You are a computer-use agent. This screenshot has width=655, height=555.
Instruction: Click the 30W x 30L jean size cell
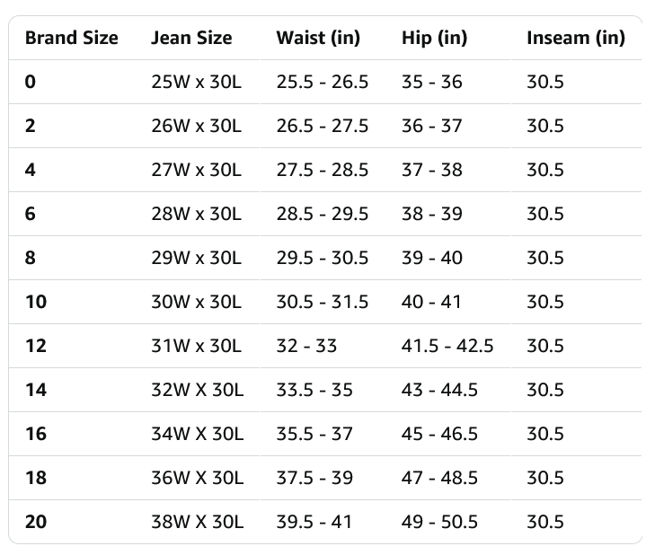point(196,302)
